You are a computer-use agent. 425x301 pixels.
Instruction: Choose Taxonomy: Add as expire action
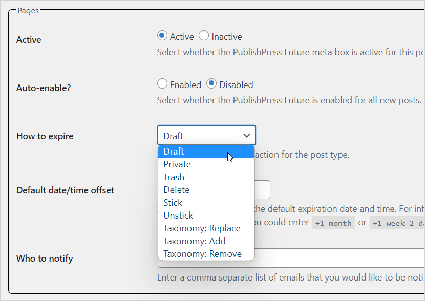pos(195,241)
